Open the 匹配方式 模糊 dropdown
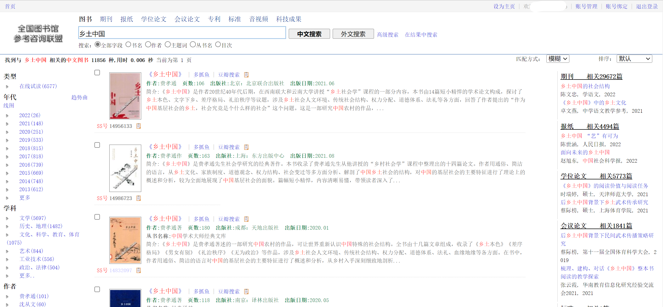Viewport: 663px width, 307px height. [x=558, y=59]
